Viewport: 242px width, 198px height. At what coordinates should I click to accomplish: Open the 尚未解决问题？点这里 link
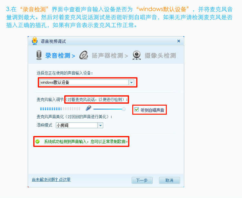[51, 180]
